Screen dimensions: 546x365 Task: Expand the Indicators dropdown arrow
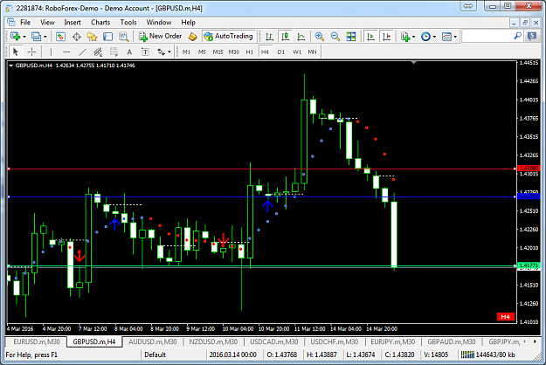[414, 37]
